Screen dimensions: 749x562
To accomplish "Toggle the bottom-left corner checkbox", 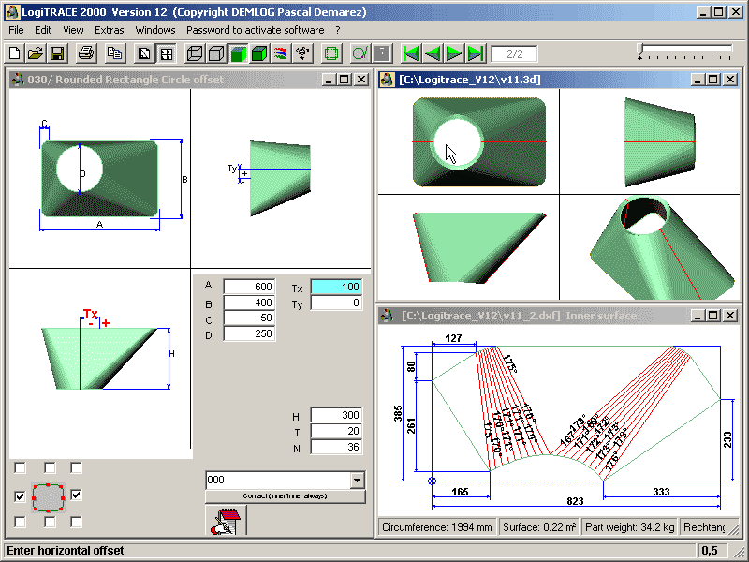I will 20,522.
